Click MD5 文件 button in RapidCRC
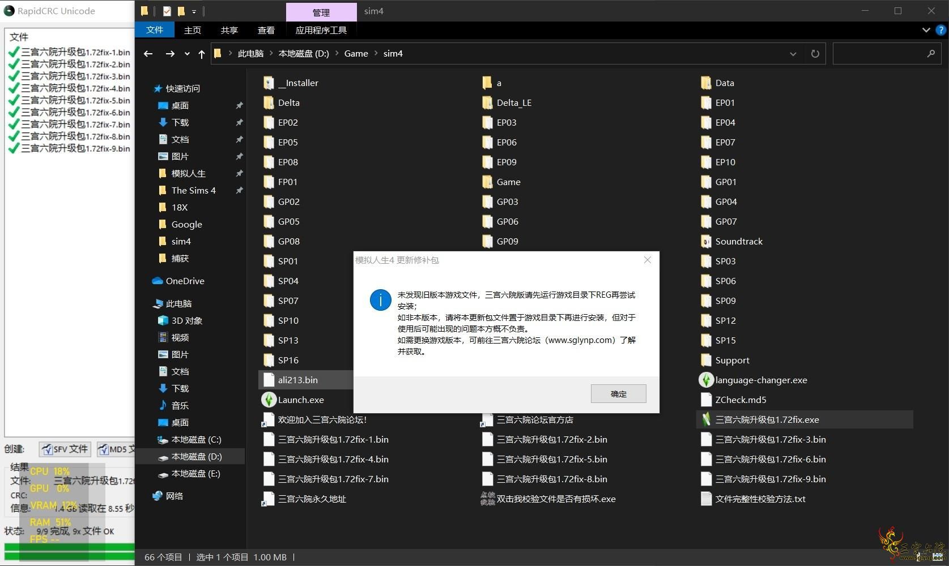The width and height of the screenshot is (949, 566). pos(116,449)
